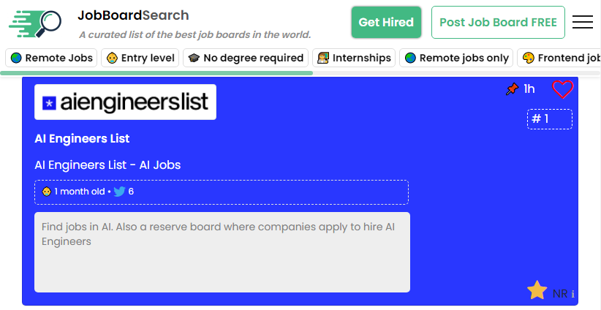Select the Remote Jobs filter tag
The width and height of the screenshot is (601, 310).
[x=52, y=58]
